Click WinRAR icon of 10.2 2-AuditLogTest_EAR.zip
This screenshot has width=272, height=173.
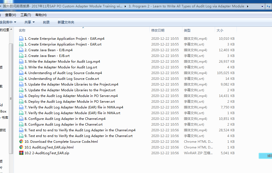click(x=21, y=153)
